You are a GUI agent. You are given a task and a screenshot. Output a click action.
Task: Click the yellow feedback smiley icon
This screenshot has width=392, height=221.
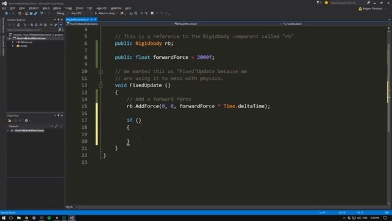pos(326,2)
